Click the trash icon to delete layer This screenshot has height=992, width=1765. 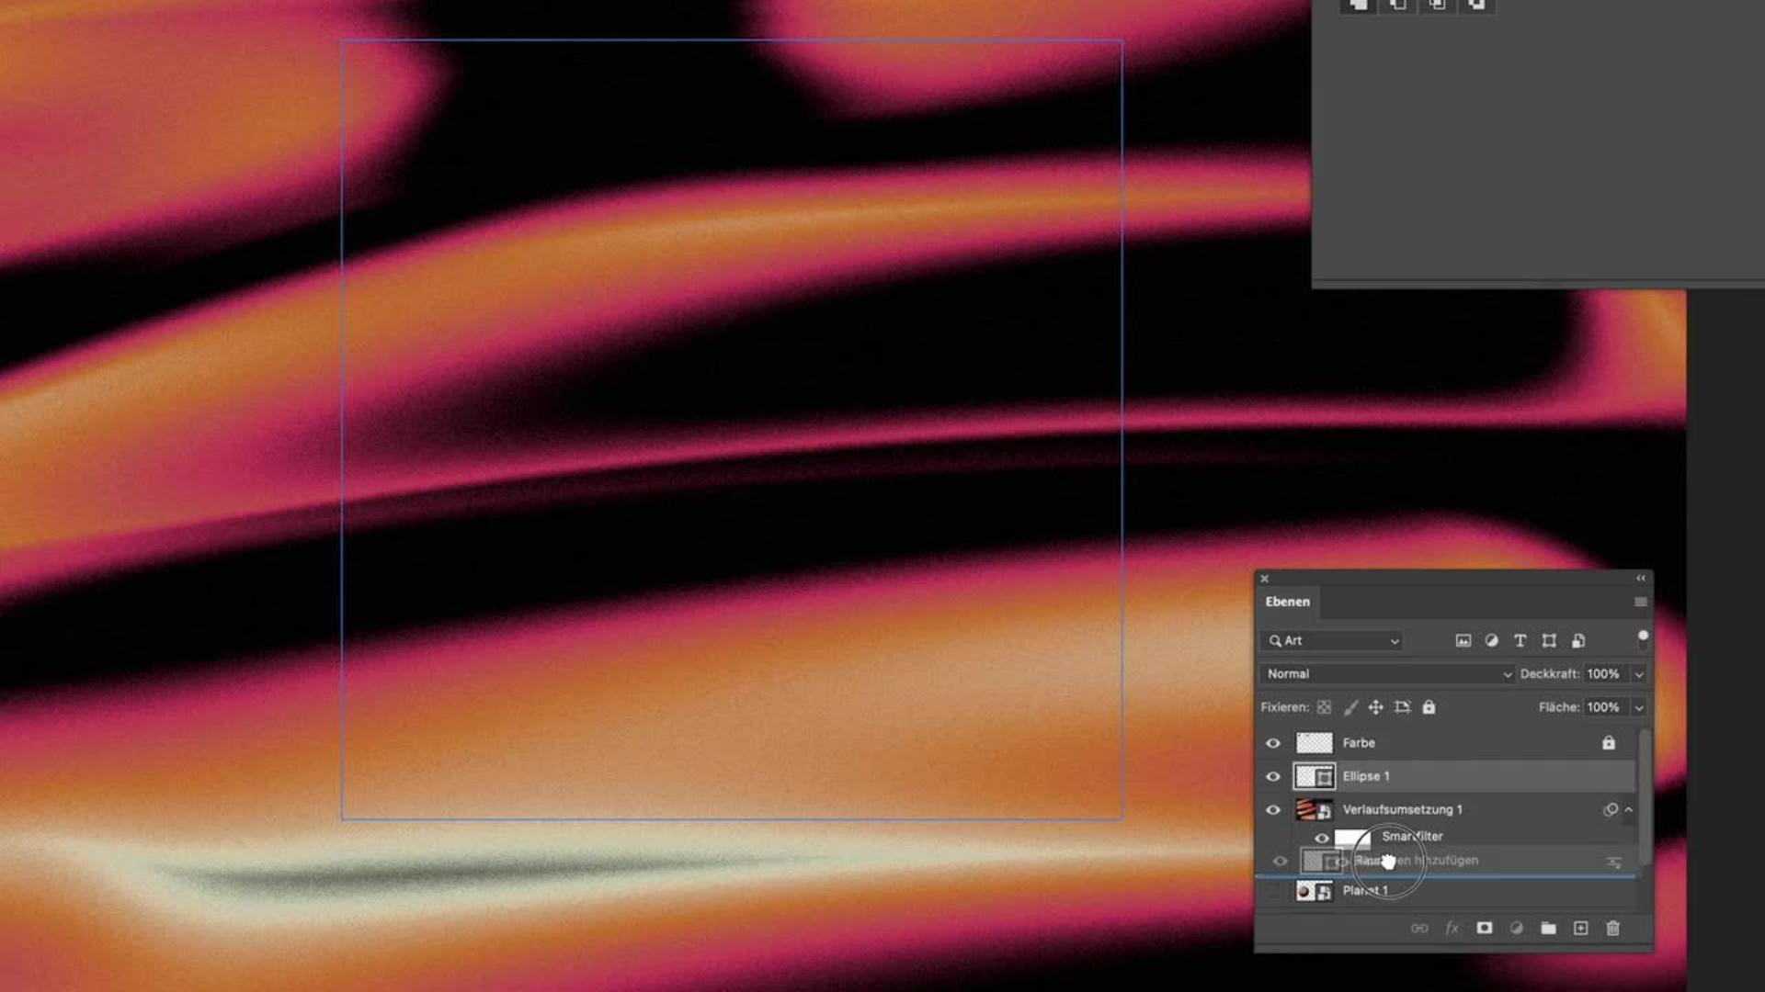pyautogui.click(x=1612, y=929)
